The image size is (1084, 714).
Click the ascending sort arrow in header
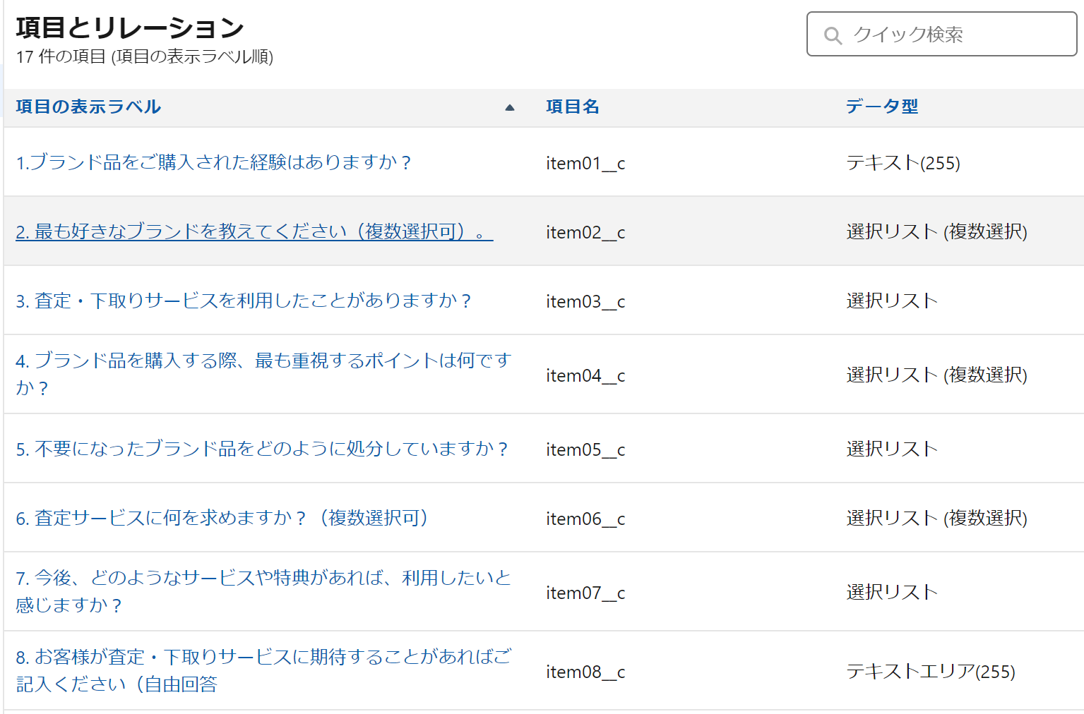tap(509, 107)
